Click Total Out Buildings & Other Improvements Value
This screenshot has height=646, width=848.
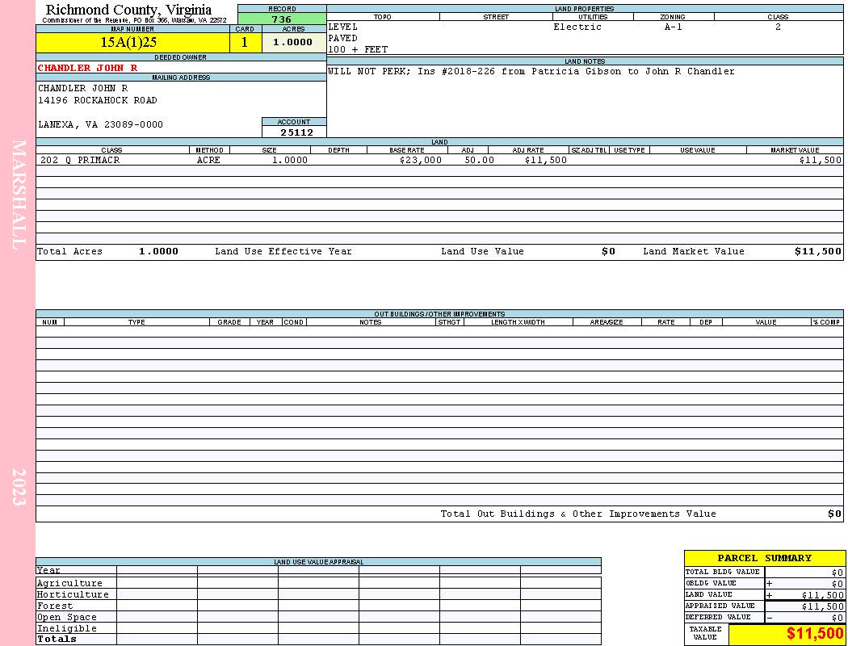click(578, 514)
